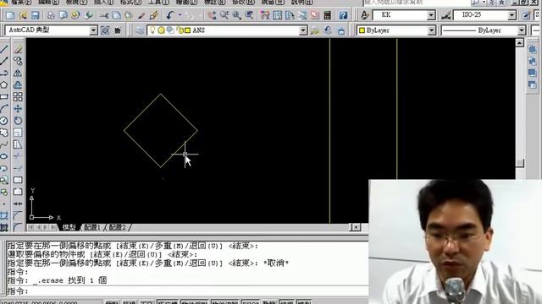Select the Fillet modify tool
The height and width of the screenshot is (304, 542).
click(18, 227)
